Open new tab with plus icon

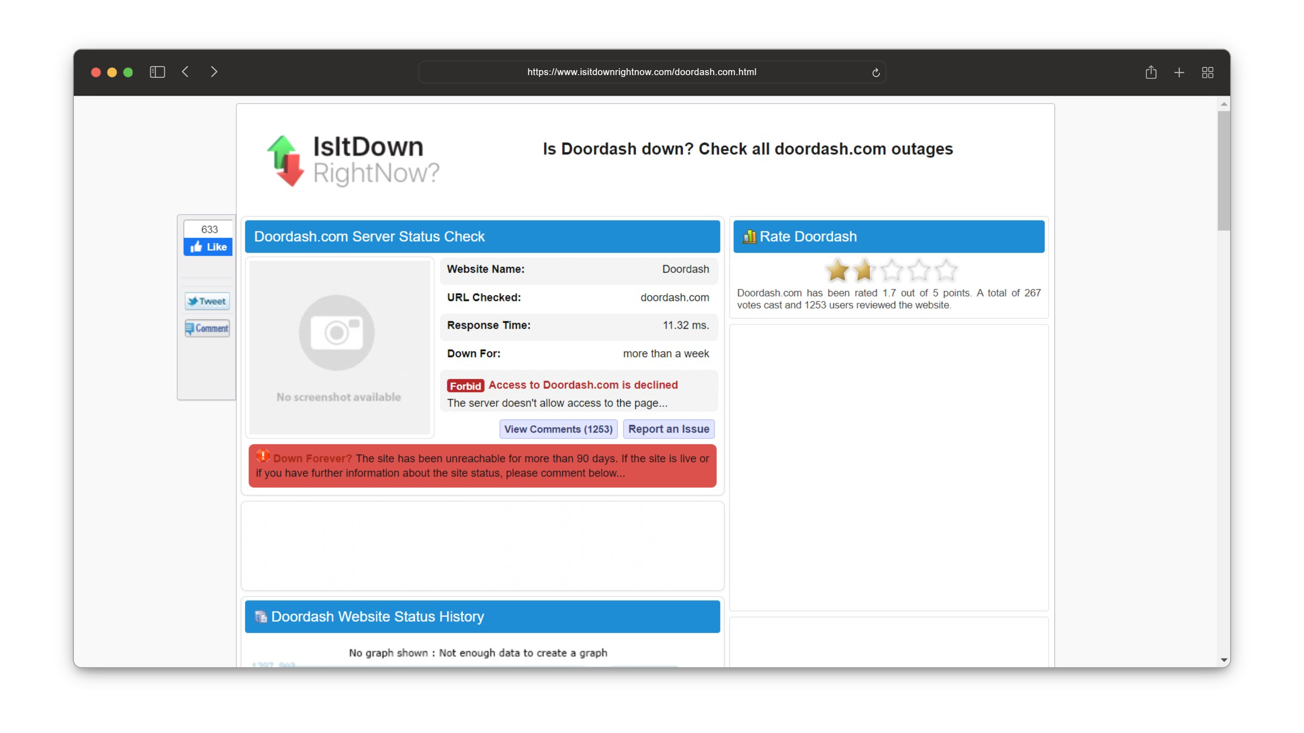tap(1179, 73)
